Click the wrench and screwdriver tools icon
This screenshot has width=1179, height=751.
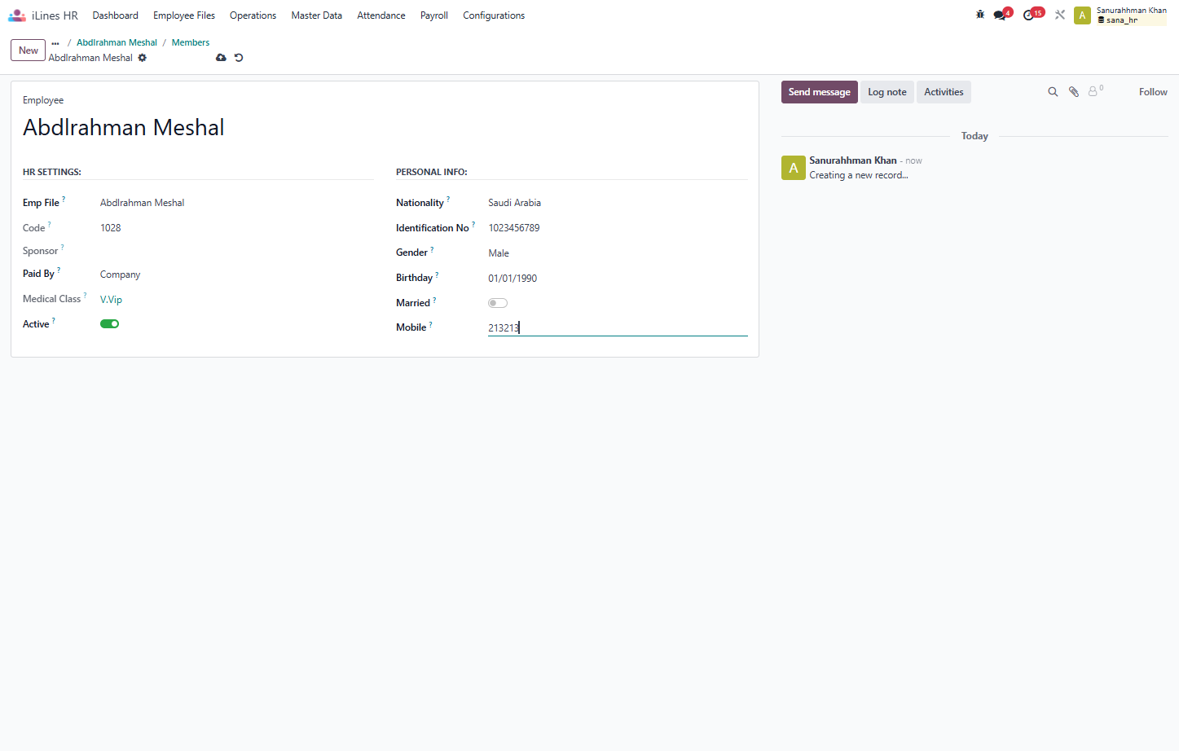click(1060, 15)
